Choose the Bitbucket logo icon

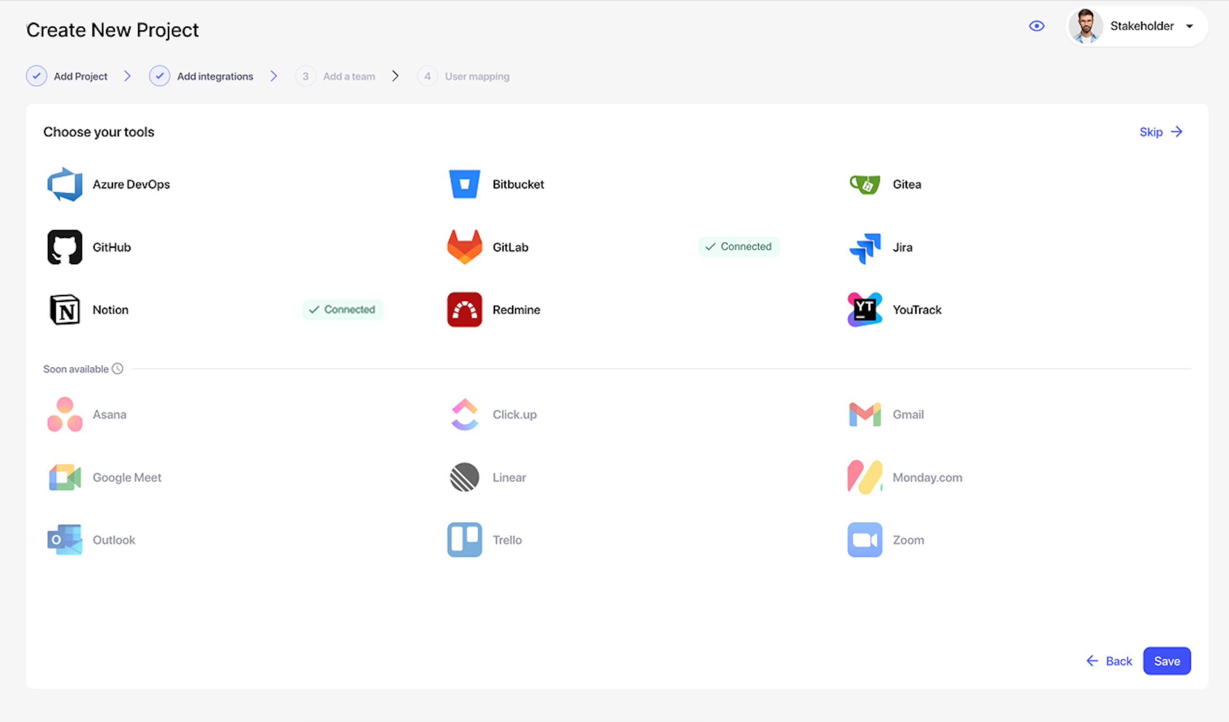(x=464, y=184)
